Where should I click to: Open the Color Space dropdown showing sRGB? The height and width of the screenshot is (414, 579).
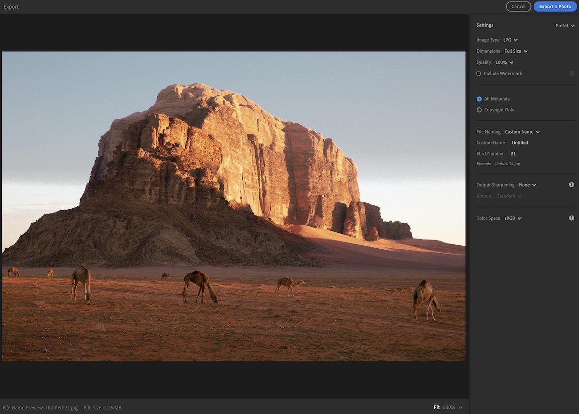pyautogui.click(x=513, y=218)
